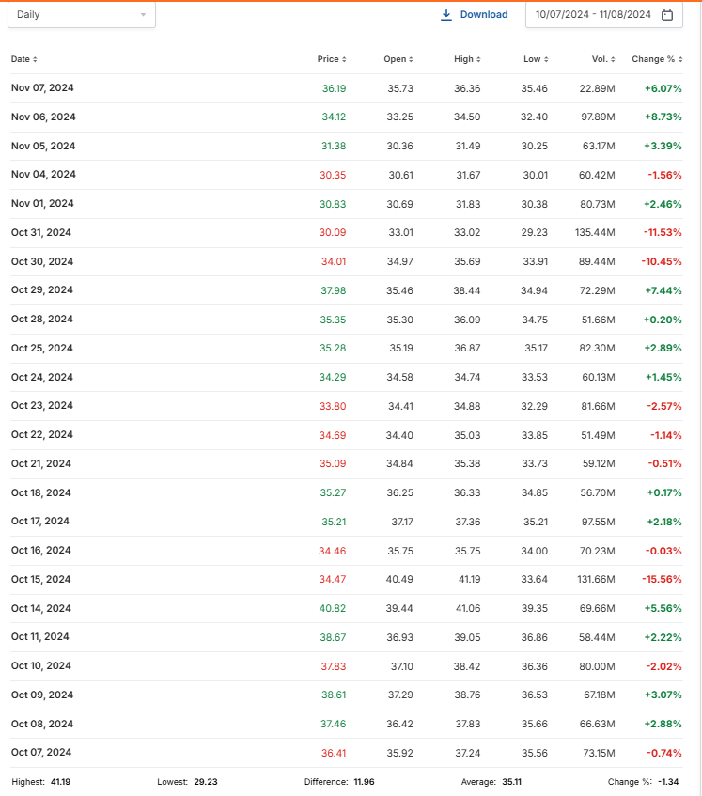The width and height of the screenshot is (702, 796).
Task: Click the -0.74% change for Oct 07
Action: tap(663, 754)
